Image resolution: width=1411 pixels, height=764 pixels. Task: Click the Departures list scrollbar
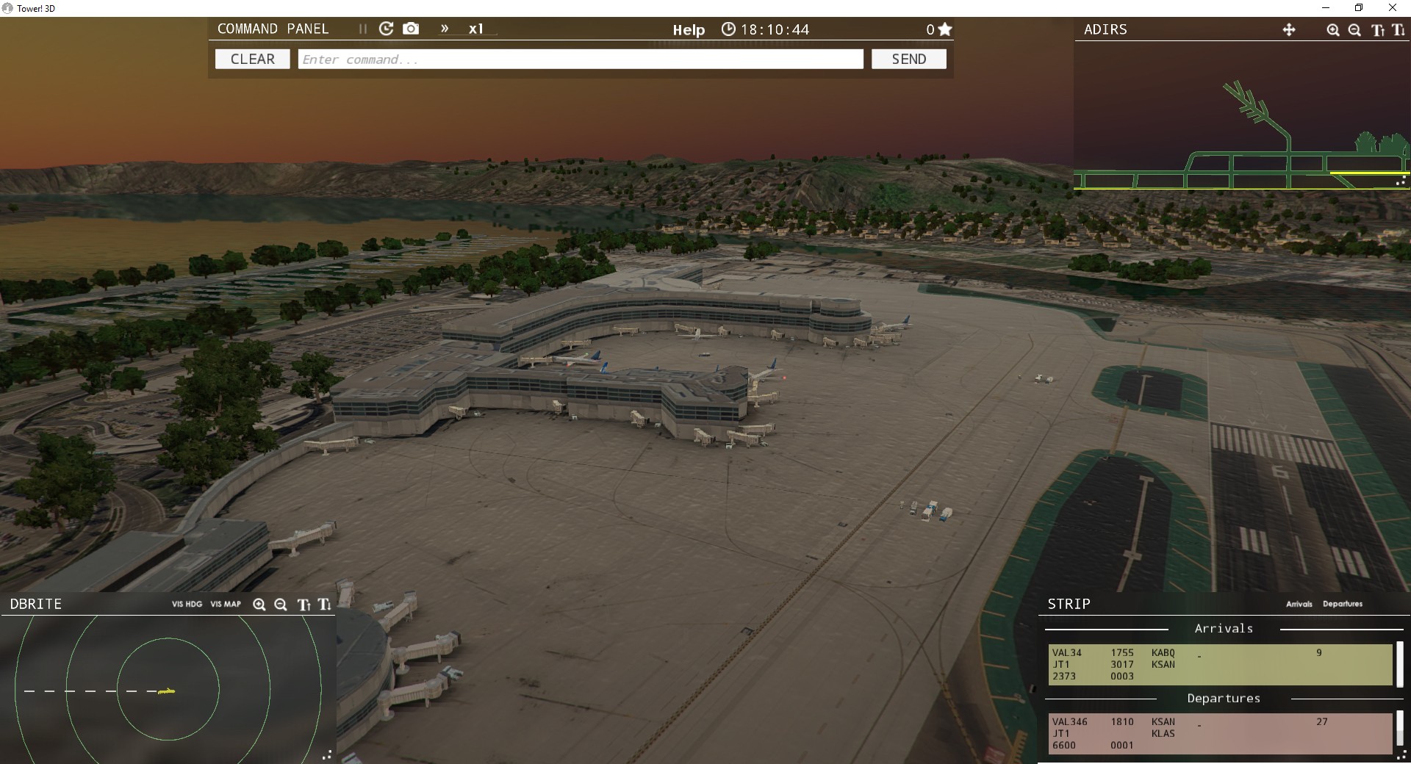1400,729
